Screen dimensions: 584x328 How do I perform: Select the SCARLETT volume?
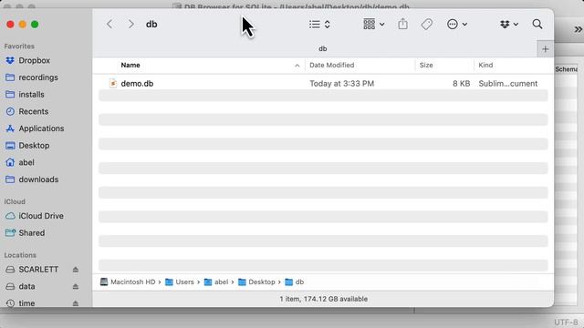38,270
